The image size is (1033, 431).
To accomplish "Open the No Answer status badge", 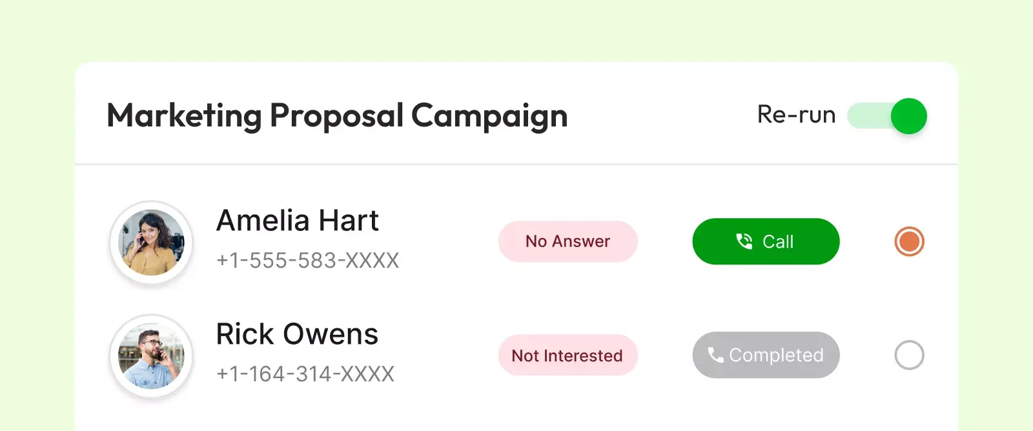I will coord(568,241).
